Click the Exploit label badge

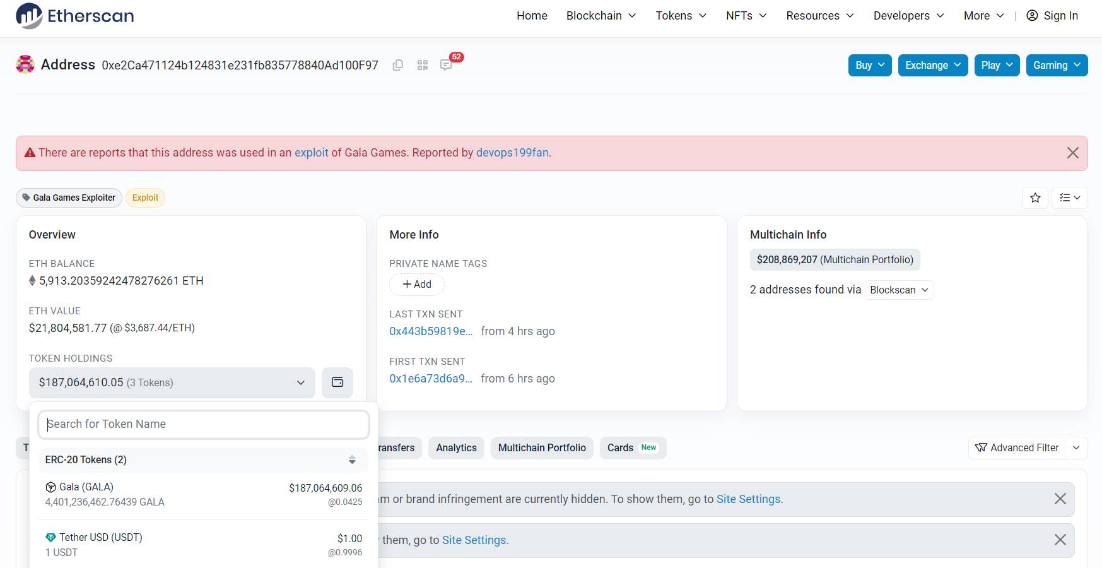click(x=145, y=198)
